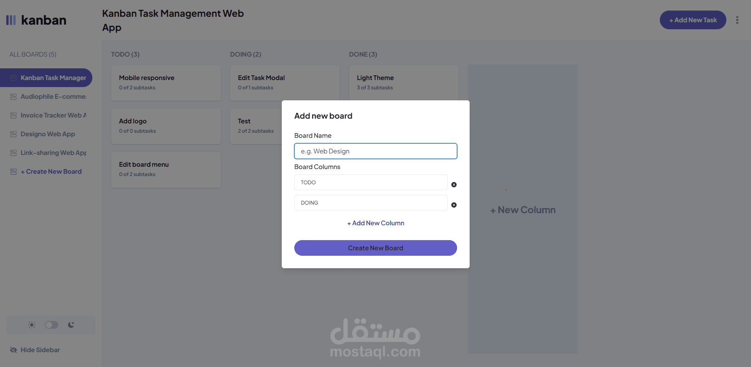Click + Add New Column link
The height and width of the screenshot is (367, 751).
pos(376,223)
